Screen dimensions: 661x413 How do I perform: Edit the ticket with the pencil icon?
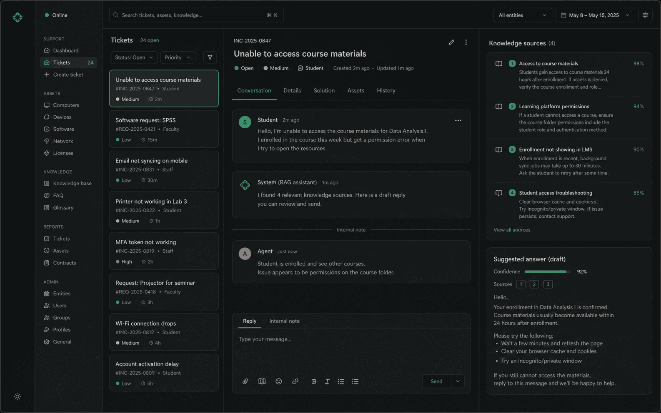click(451, 42)
